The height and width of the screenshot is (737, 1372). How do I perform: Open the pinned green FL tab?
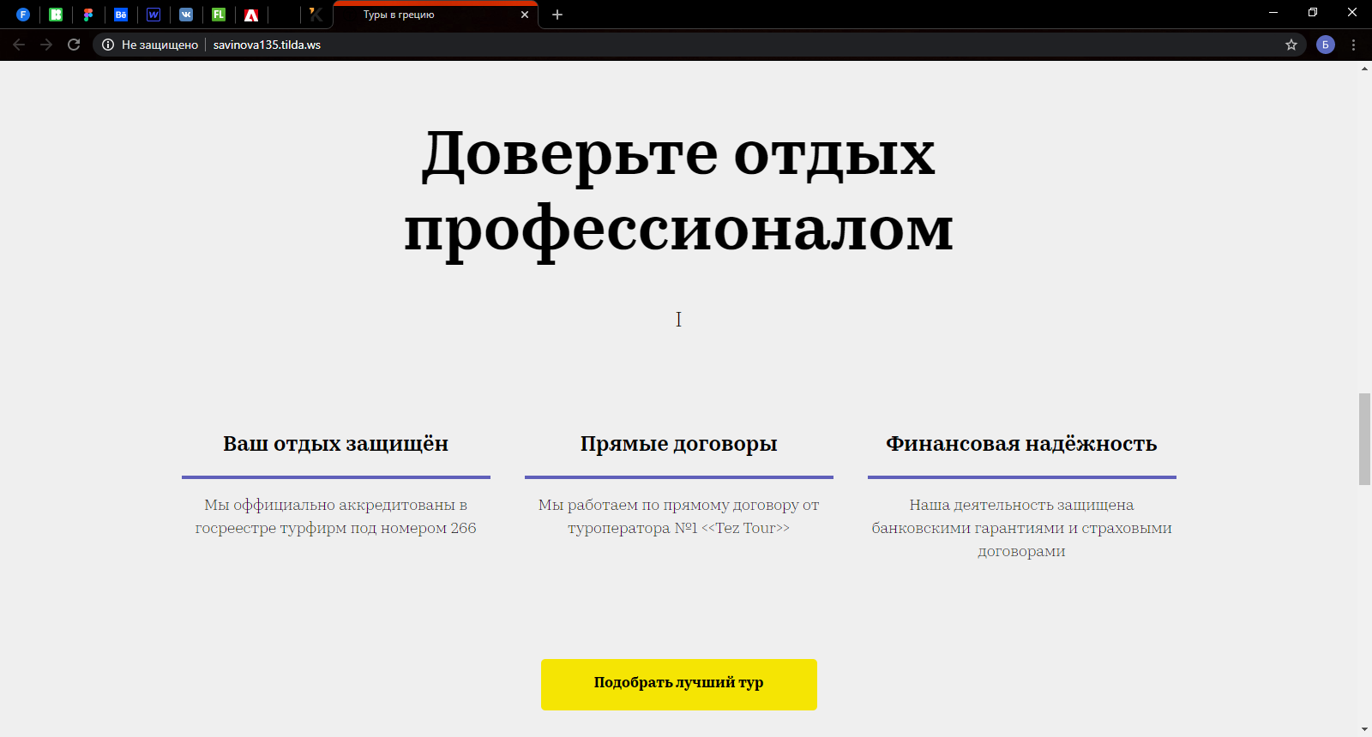[x=219, y=15]
